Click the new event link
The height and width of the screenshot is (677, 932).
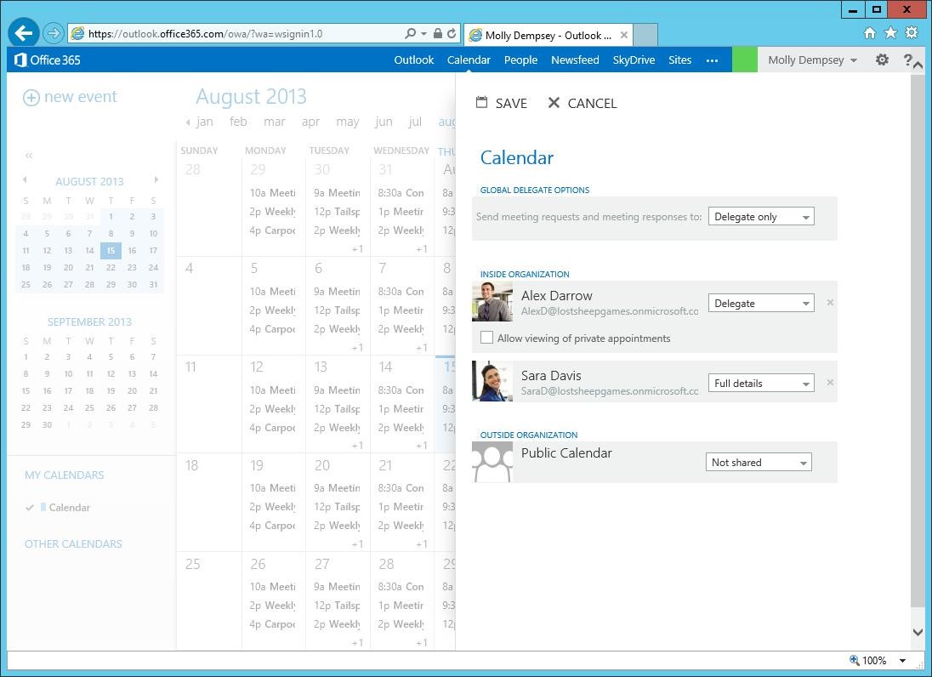click(x=71, y=97)
